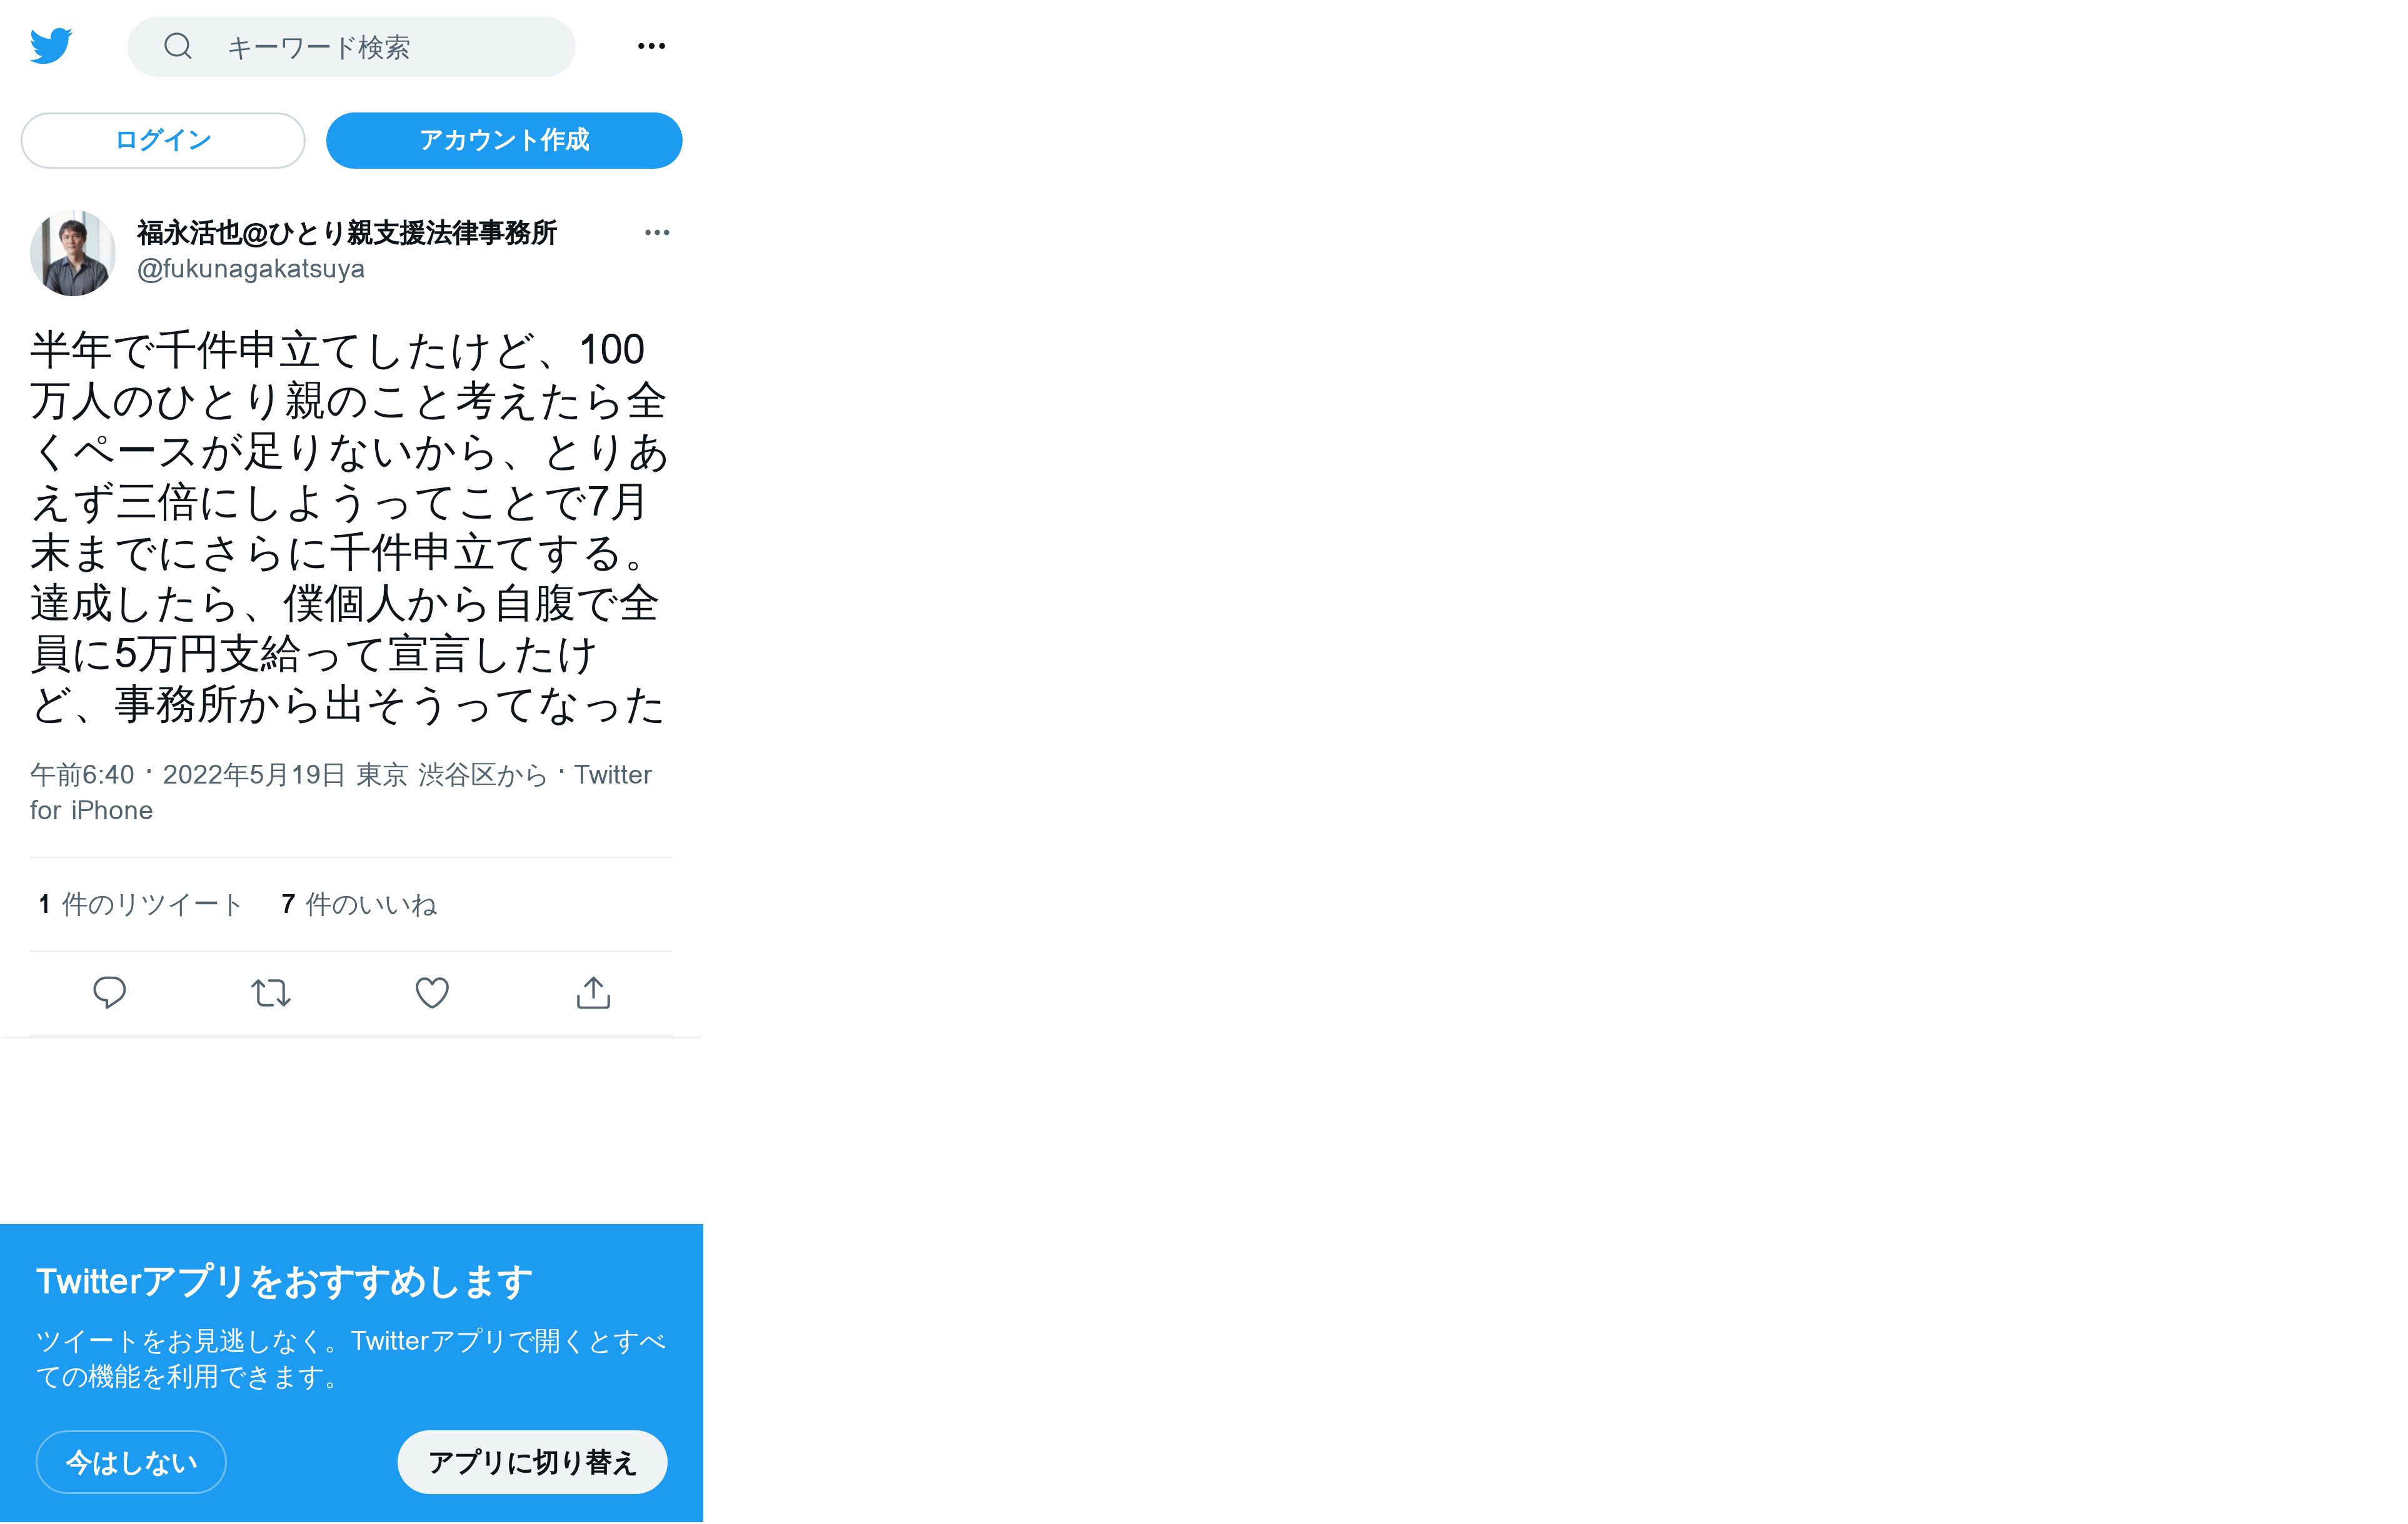This screenshot has height=1524, width=2408.
Task: View the 7 件のいいね list
Action: (x=359, y=904)
